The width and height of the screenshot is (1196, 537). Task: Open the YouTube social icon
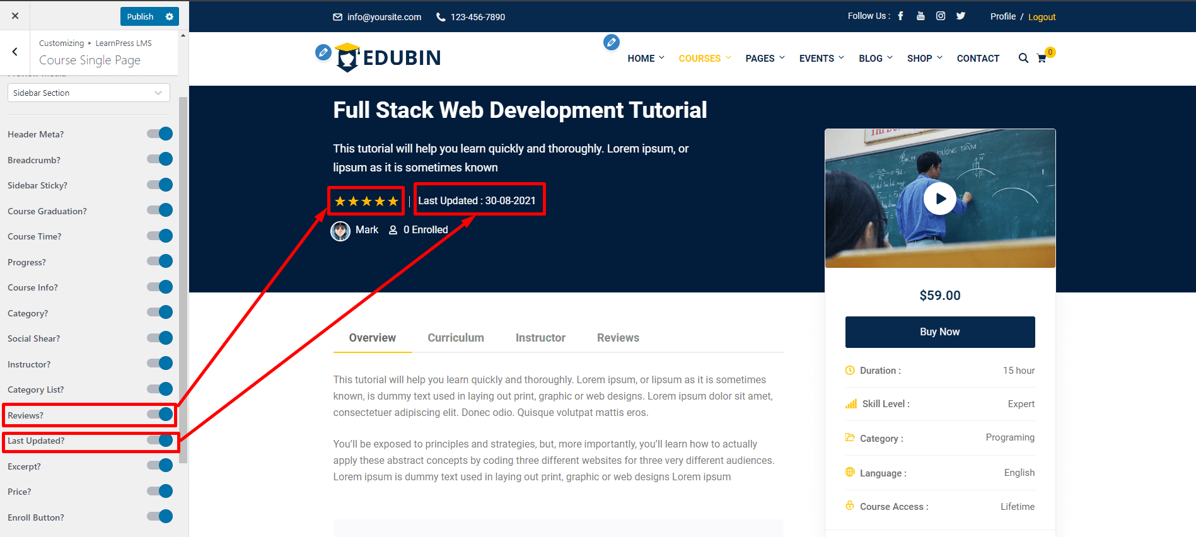point(920,16)
